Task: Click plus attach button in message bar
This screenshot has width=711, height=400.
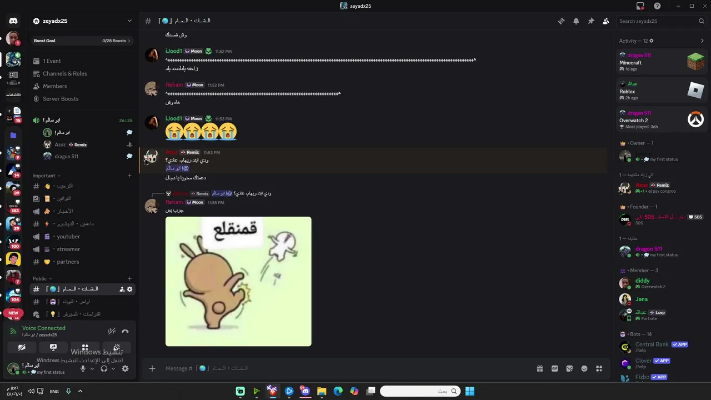Action: point(152,368)
